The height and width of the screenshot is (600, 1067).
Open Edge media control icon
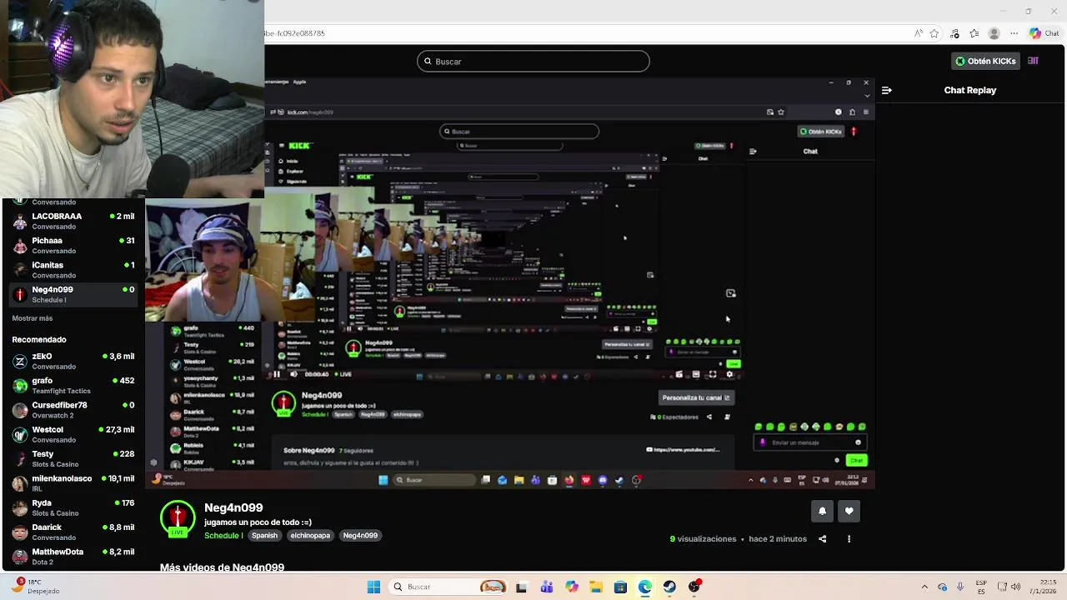pyautogui.click(x=955, y=33)
